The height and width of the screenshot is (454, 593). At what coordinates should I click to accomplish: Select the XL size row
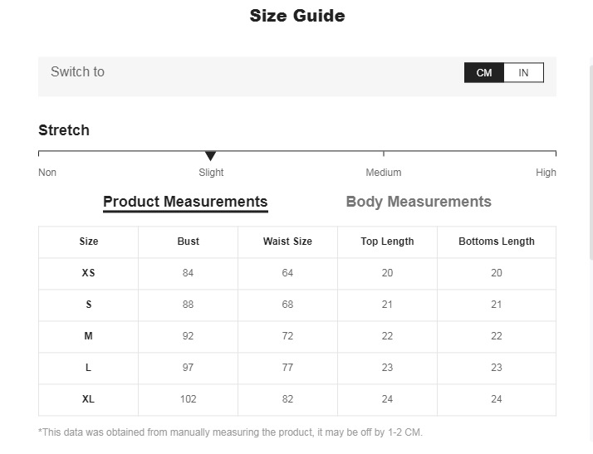pos(89,399)
